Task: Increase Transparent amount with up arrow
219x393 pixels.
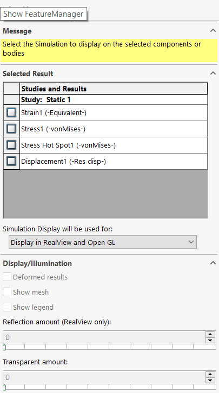Action: 210,375
